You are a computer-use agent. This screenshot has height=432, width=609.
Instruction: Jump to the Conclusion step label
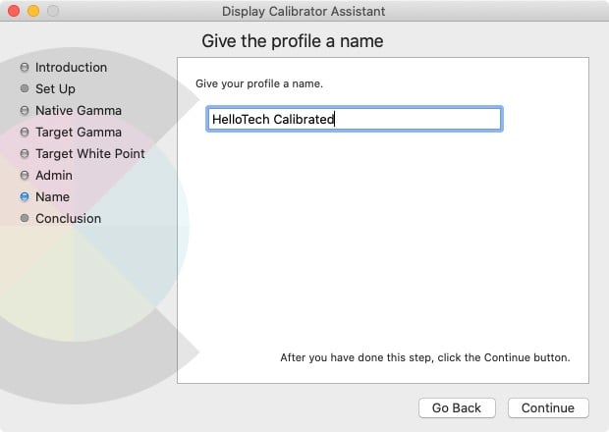(68, 219)
